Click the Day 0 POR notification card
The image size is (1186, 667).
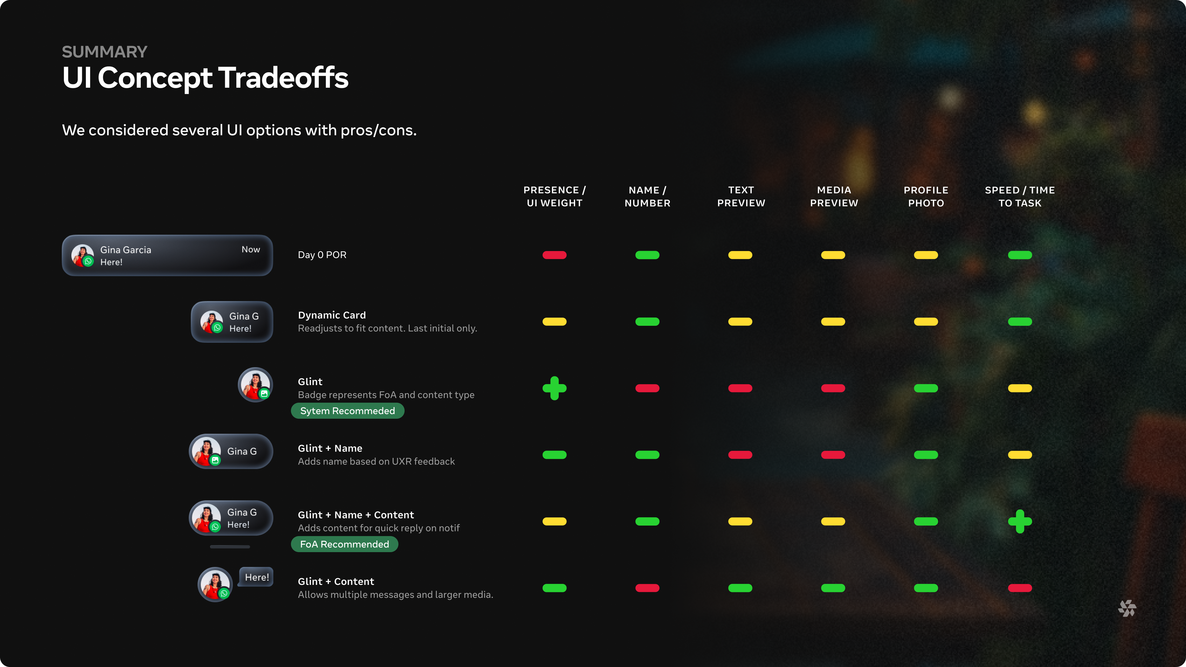click(x=167, y=255)
